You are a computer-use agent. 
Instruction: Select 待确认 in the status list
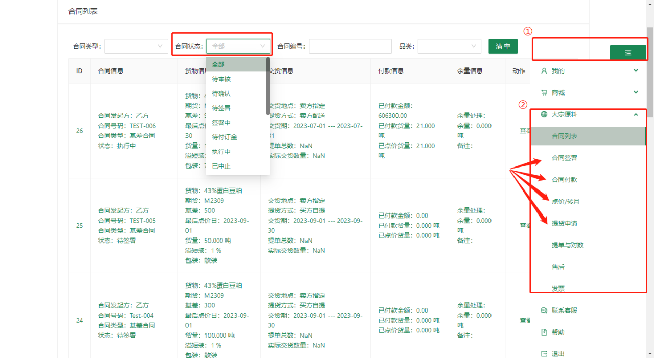click(x=236, y=93)
